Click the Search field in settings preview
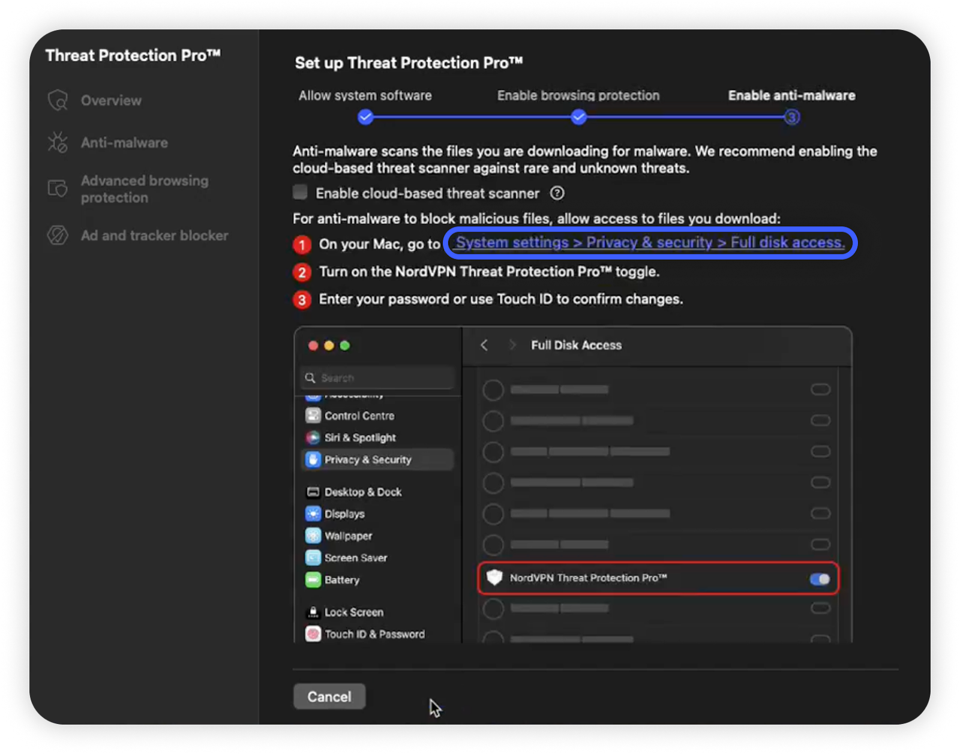This screenshot has height=754, width=960. pos(378,378)
